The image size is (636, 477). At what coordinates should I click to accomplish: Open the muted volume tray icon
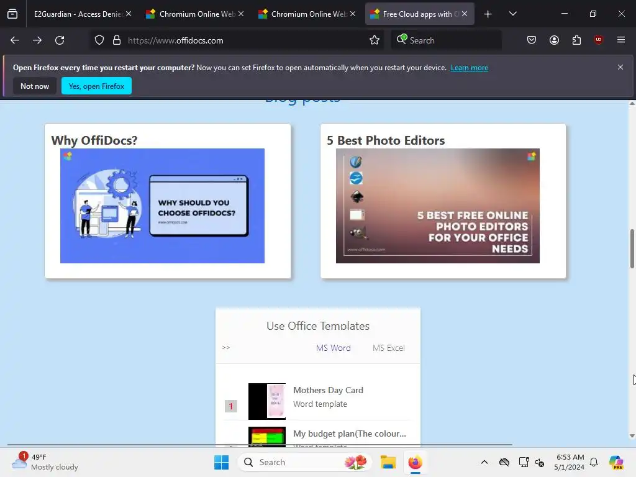pyautogui.click(x=540, y=462)
